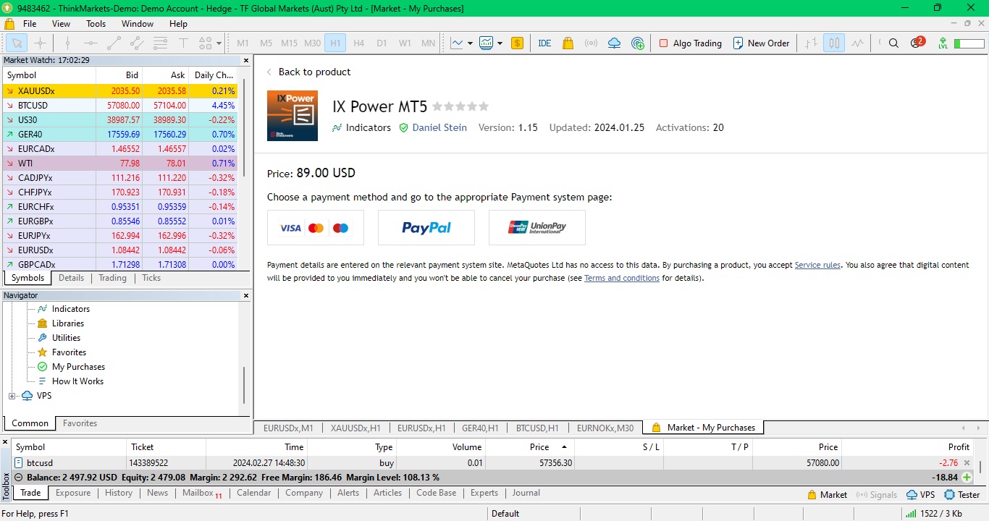Switch chart to bar chart mode
Image resolution: width=989 pixels, height=521 pixels.
tap(811, 43)
